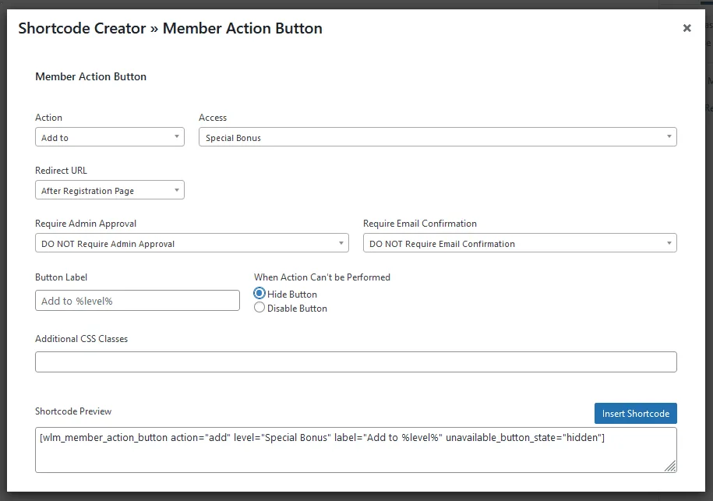Open the DO NOT Require Email Confirmation dropdown
The width and height of the screenshot is (713, 501).
pos(520,243)
